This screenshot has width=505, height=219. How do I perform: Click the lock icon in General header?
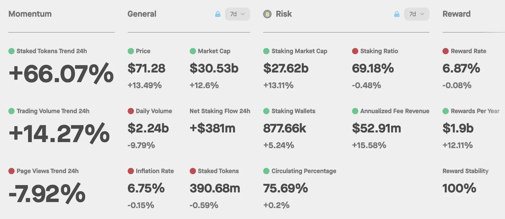coord(218,14)
